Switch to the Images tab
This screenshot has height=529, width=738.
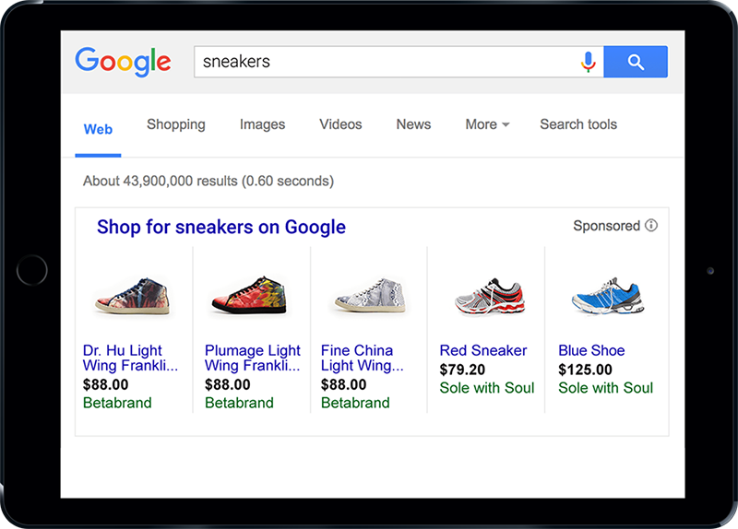pyautogui.click(x=262, y=124)
